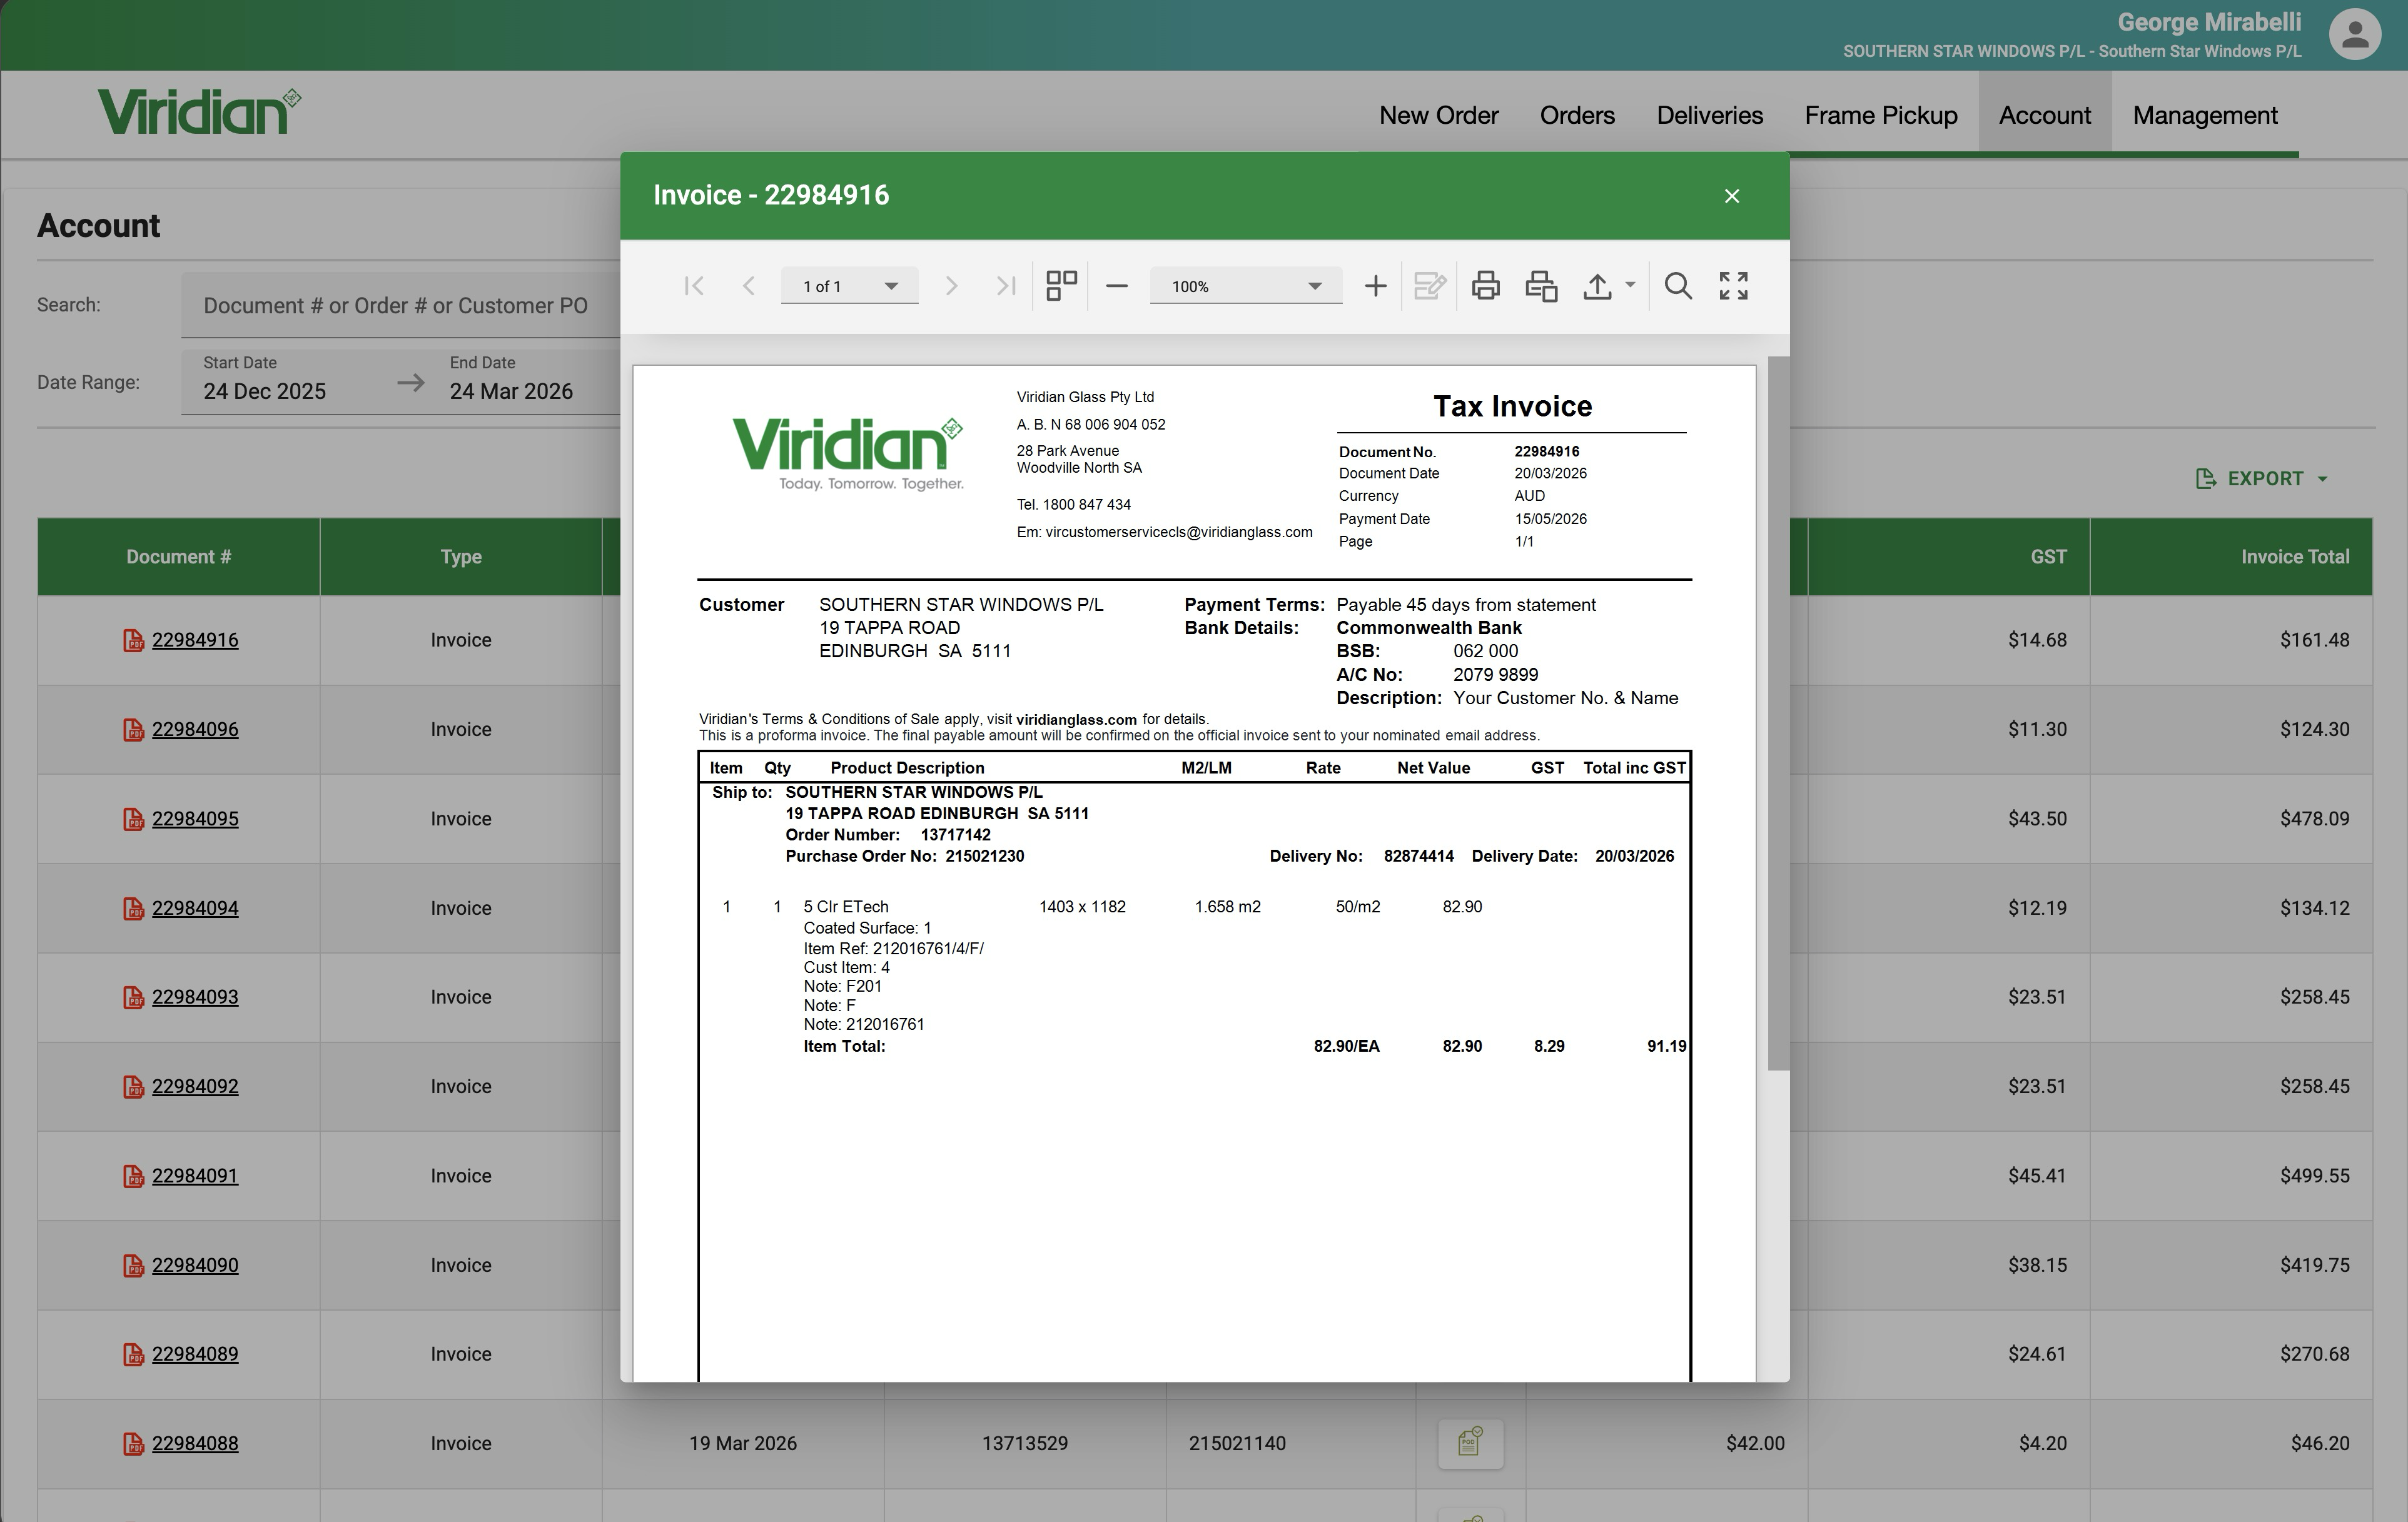Viewport: 2408px width, 1522px height.
Task: Click the $43.50 GST cell
Action: pyautogui.click(x=1948, y=819)
